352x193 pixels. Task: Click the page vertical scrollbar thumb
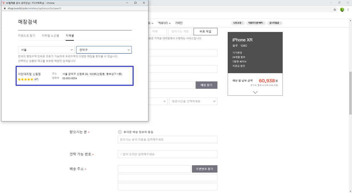point(350,93)
